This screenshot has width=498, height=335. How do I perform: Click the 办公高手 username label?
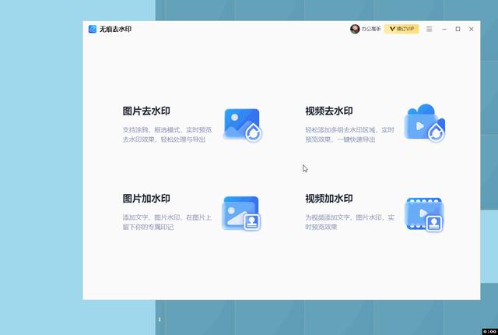pyautogui.click(x=371, y=29)
